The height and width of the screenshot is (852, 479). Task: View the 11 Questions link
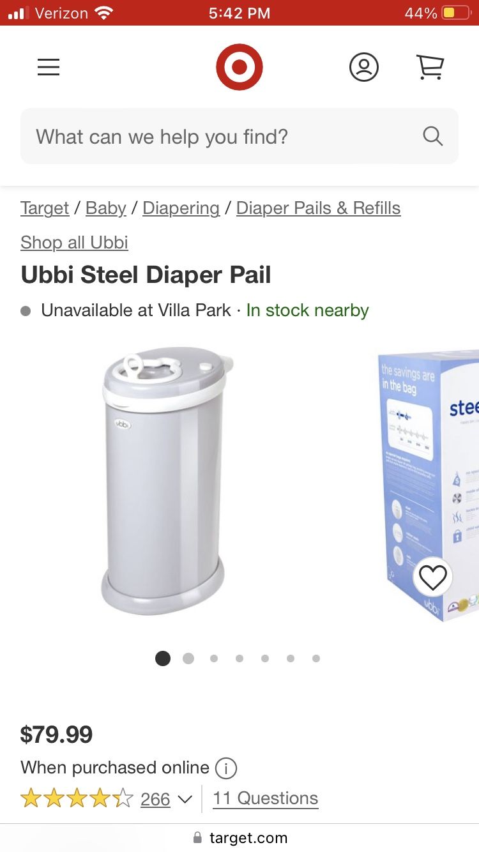tap(266, 798)
